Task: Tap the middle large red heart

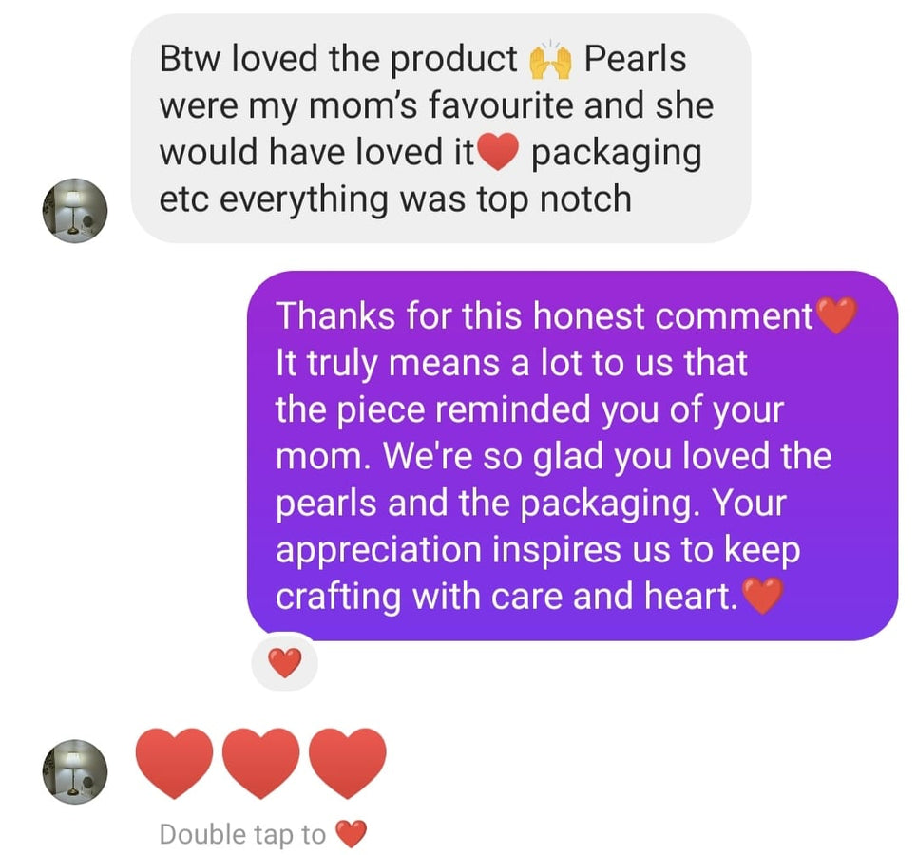Action: tap(260, 763)
